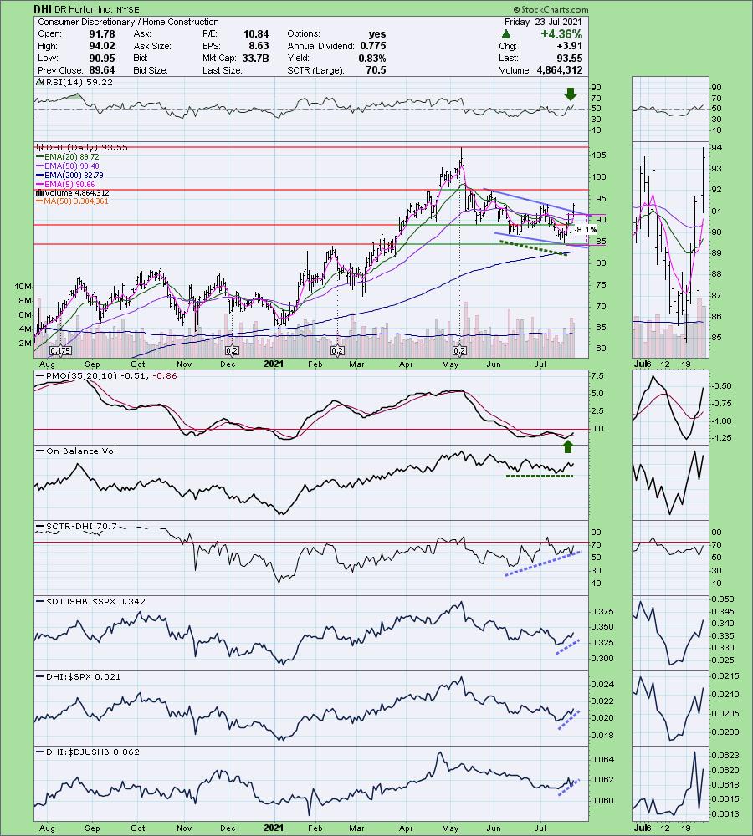The width and height of the screenshot is (753, 836).
Task: Click the candlestick icon before DHI (Daily)
Action: [40, 148]
